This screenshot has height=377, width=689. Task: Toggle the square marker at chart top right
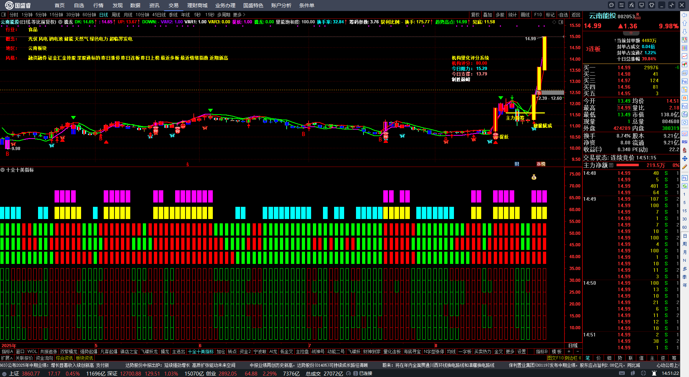[x=561, y=22]
